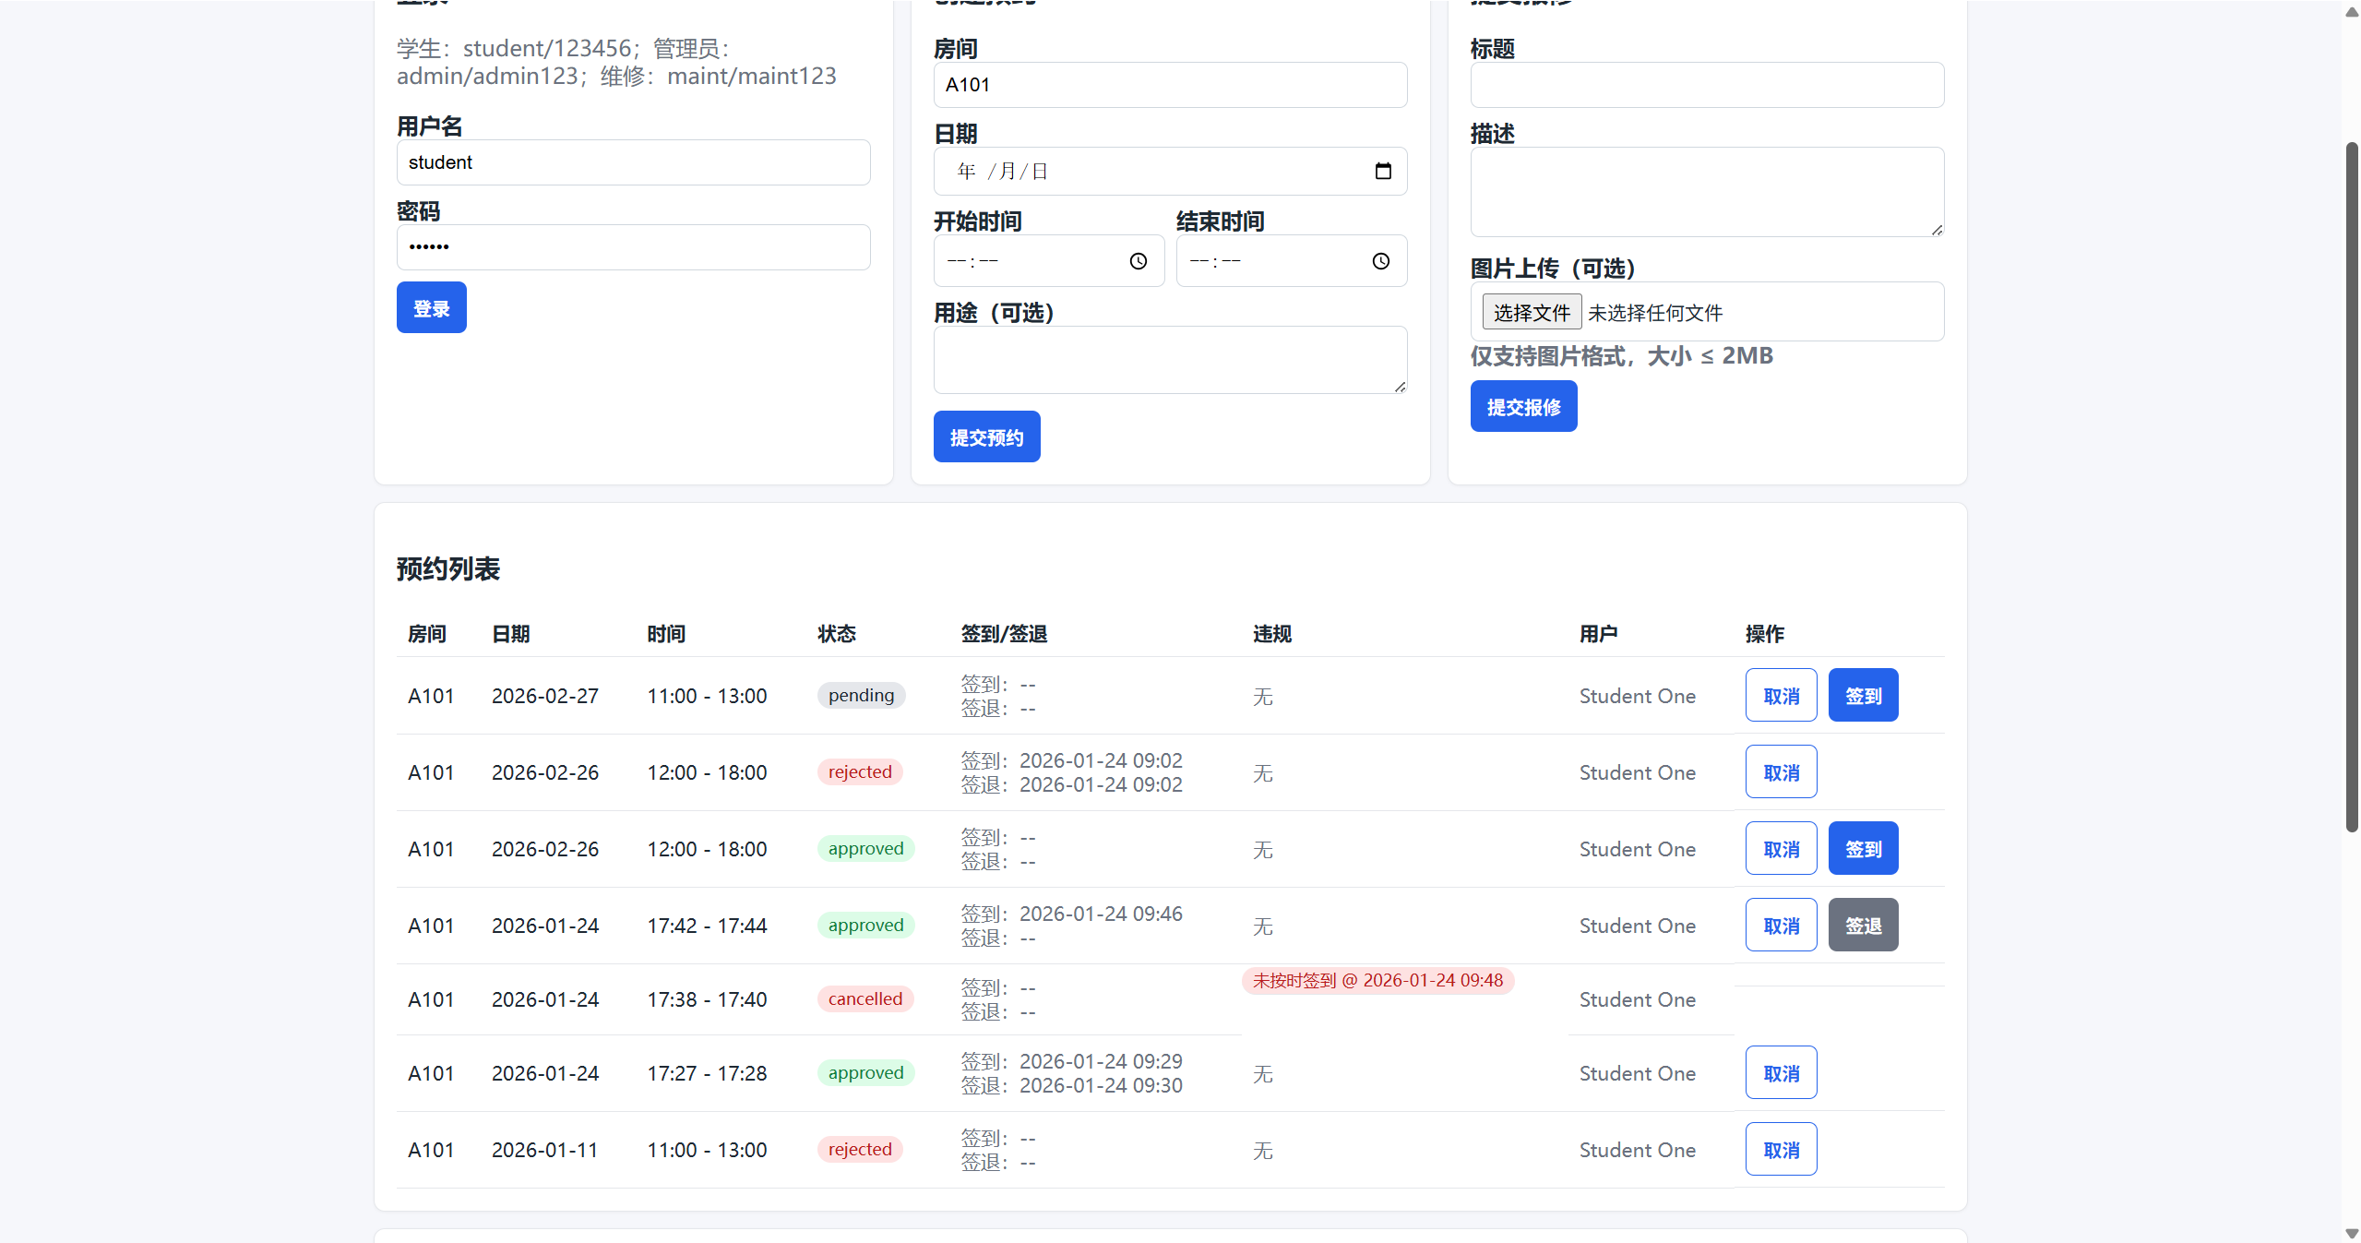The width and height of the screenshot is (2361, 1243).
Task: Focus the 用户名 username field
Action: 633,162
